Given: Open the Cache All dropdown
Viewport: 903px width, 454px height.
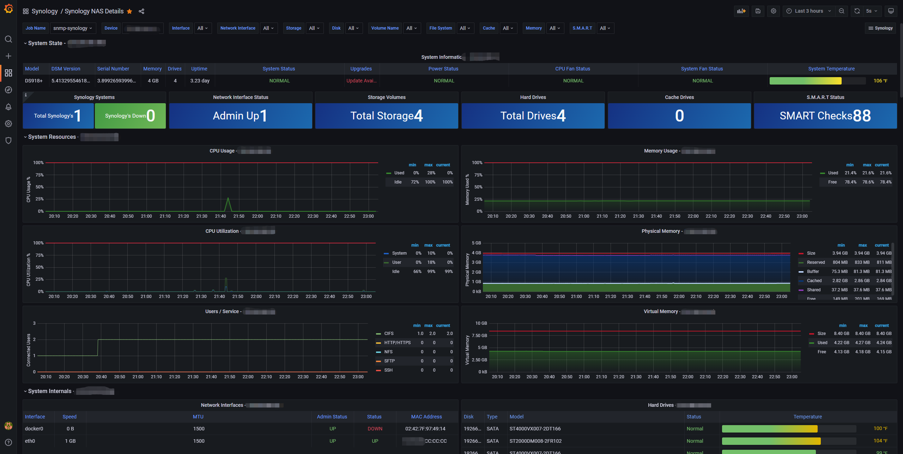Looking at the screenshot, I should 508,28.
